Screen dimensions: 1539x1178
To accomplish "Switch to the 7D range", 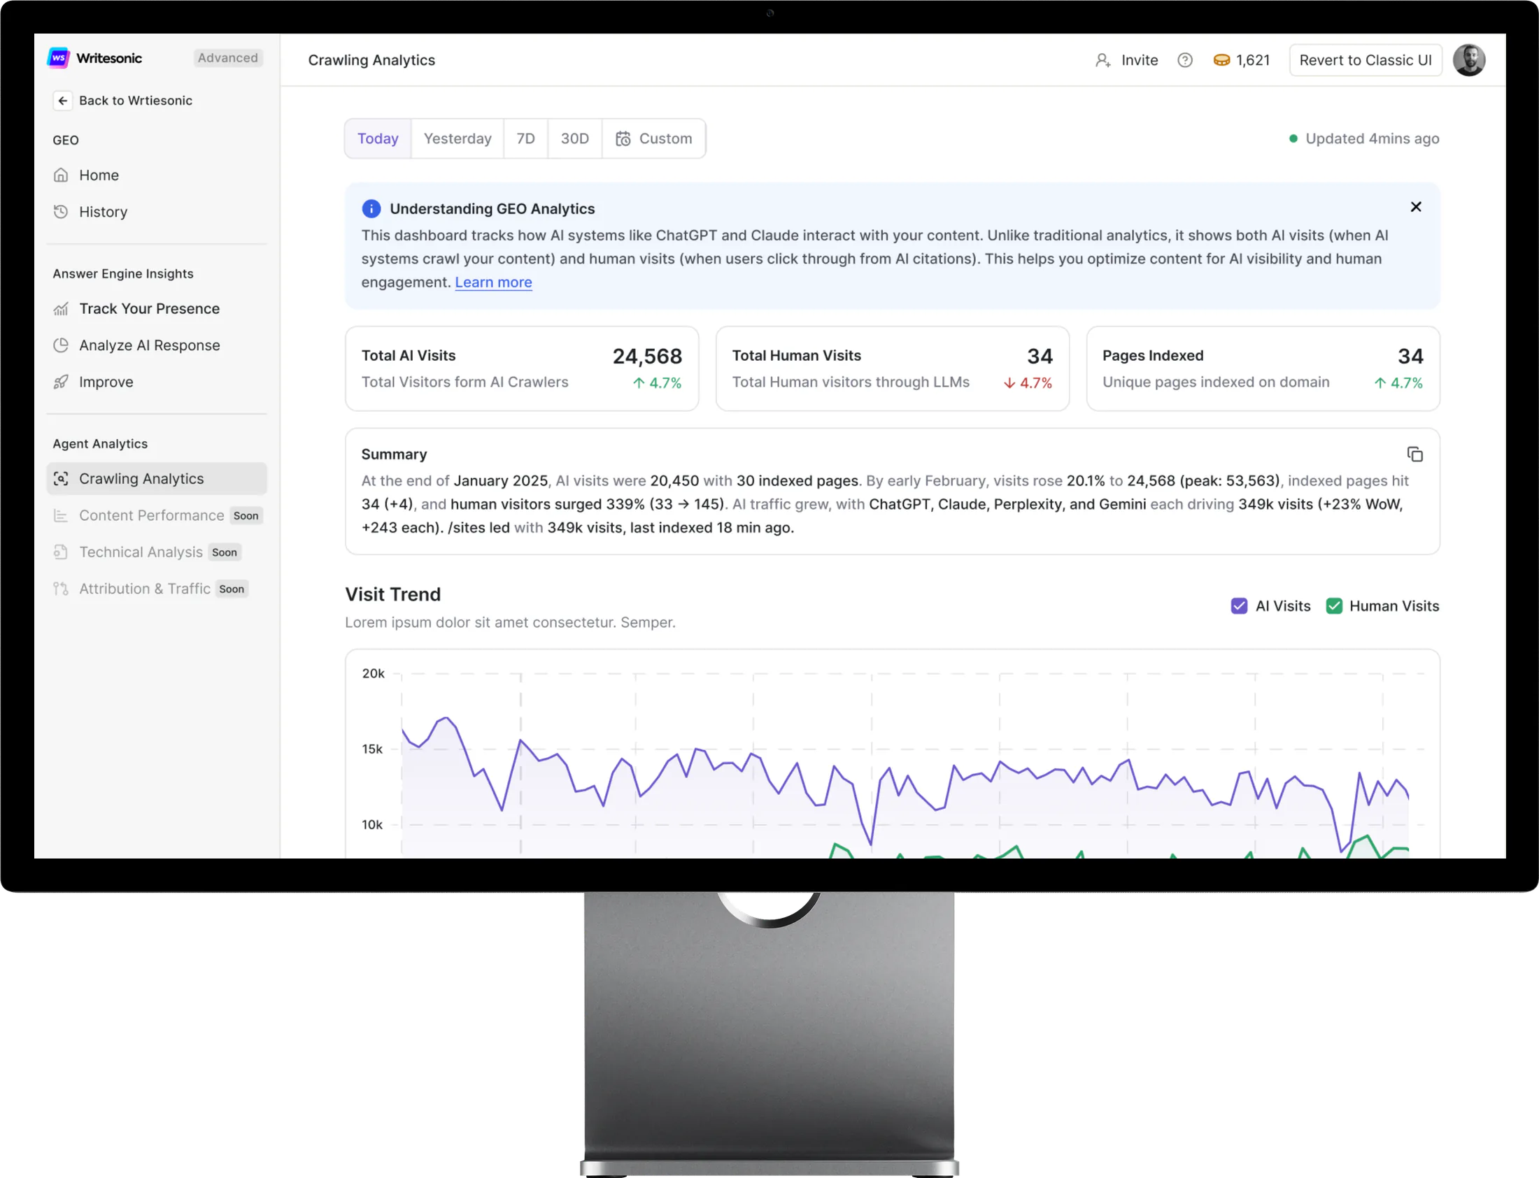I will pos(525,139).
